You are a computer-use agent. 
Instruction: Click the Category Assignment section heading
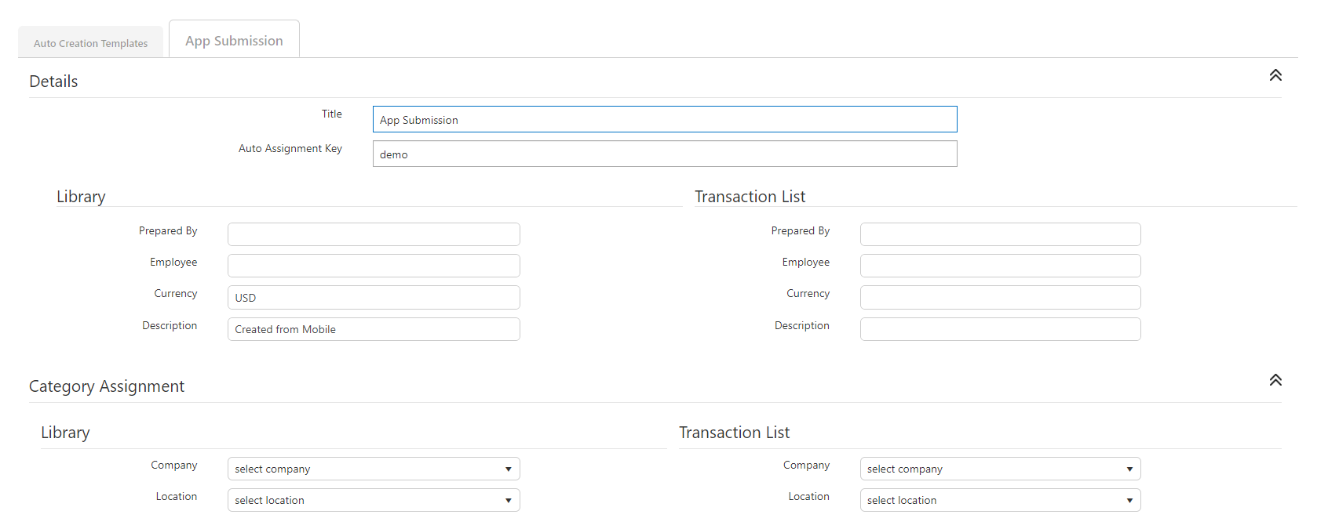107,386
